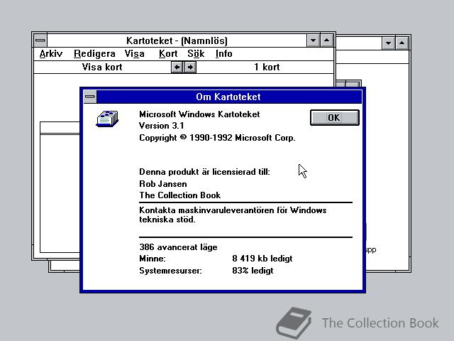
Task: Click the "Denna produkt är licensierad till:" line
Action: pyautogui.click(x=204, y=172)
